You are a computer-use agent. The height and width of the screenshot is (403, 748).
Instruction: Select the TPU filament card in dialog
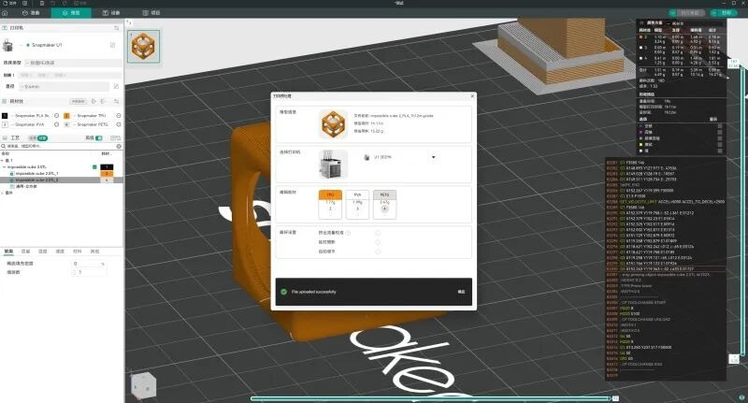coord(329,204)
